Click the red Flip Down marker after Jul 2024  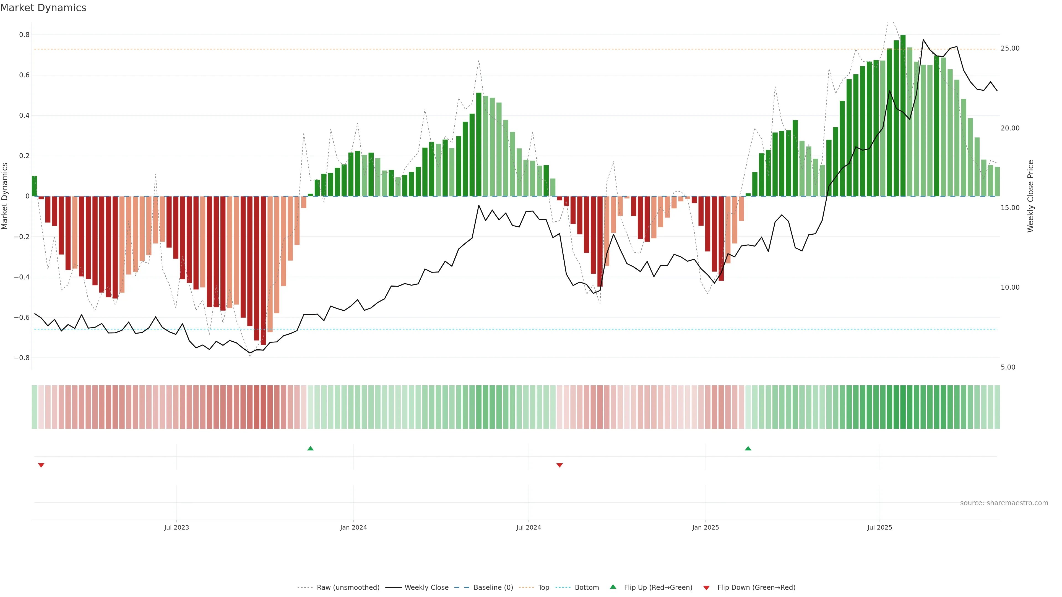pyautogui.click(x=559, y=465)
